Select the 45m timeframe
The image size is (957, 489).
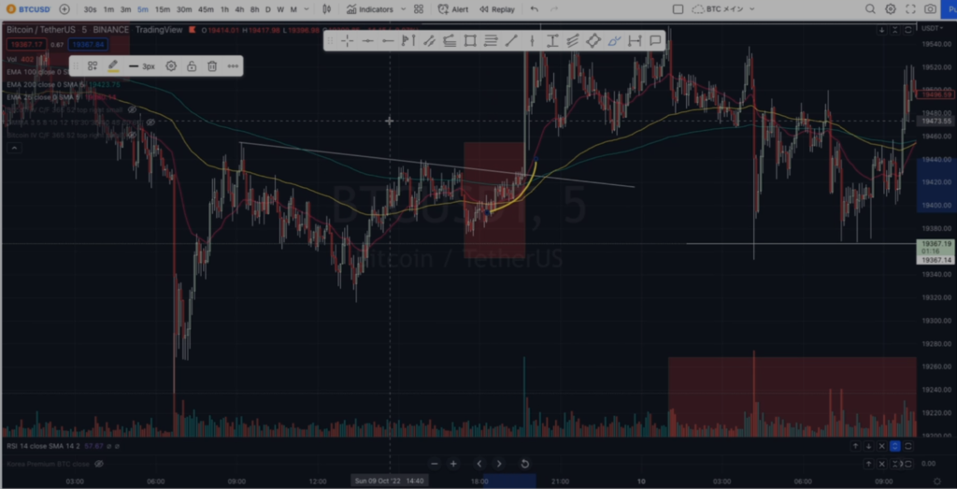[x=206, y=9]
